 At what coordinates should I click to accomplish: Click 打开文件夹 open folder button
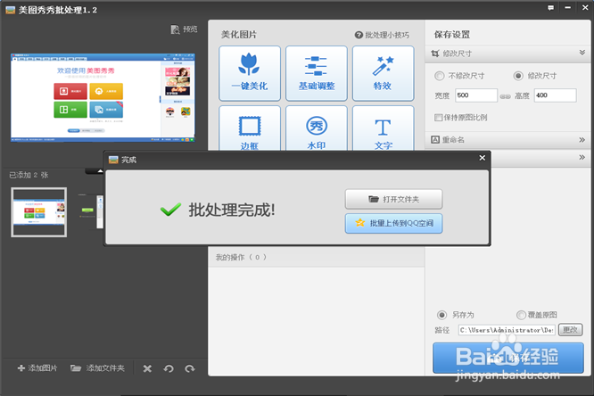tap(393, 199)
